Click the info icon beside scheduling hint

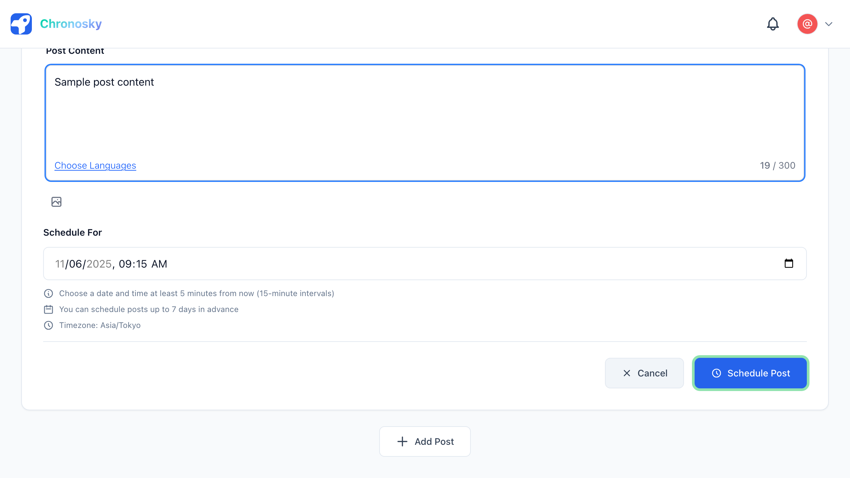click(x=48, y=293)
